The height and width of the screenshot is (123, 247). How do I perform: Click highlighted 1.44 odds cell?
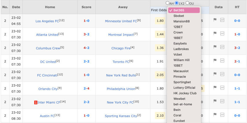pyautogui.click(x=160, y=34)
